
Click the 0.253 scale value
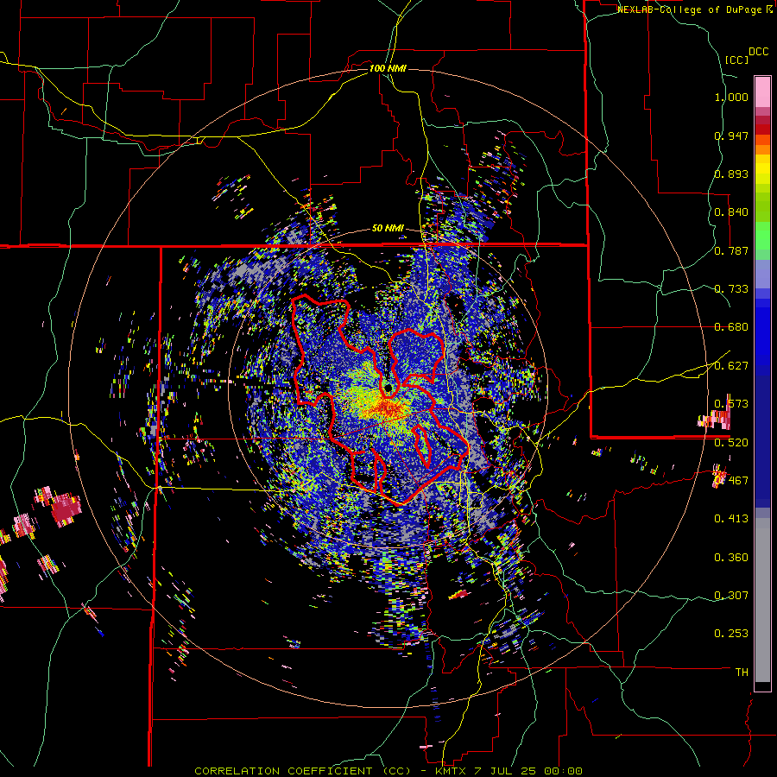click(x=731, y=634)
